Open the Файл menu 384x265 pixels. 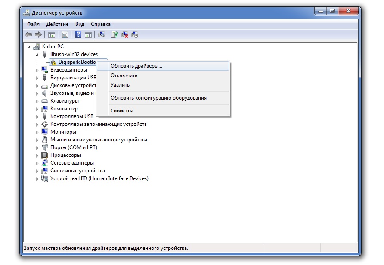coord(33,24)
